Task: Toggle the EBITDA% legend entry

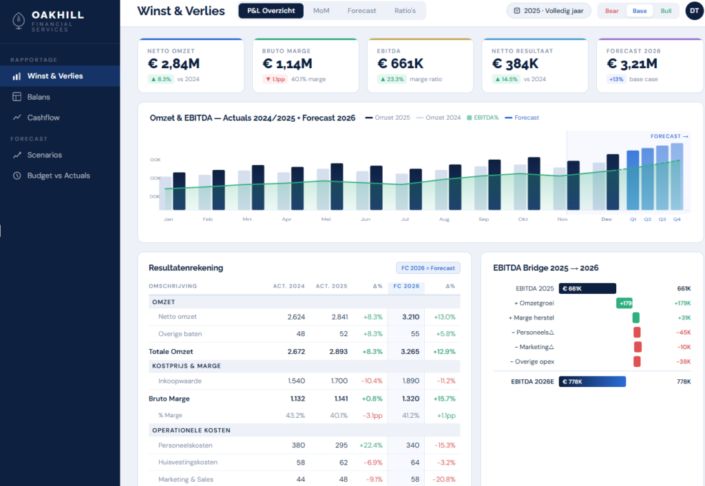Action: click(483, 118)
